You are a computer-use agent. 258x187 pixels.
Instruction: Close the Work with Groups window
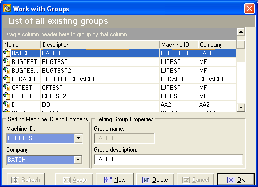coord(249,9)
